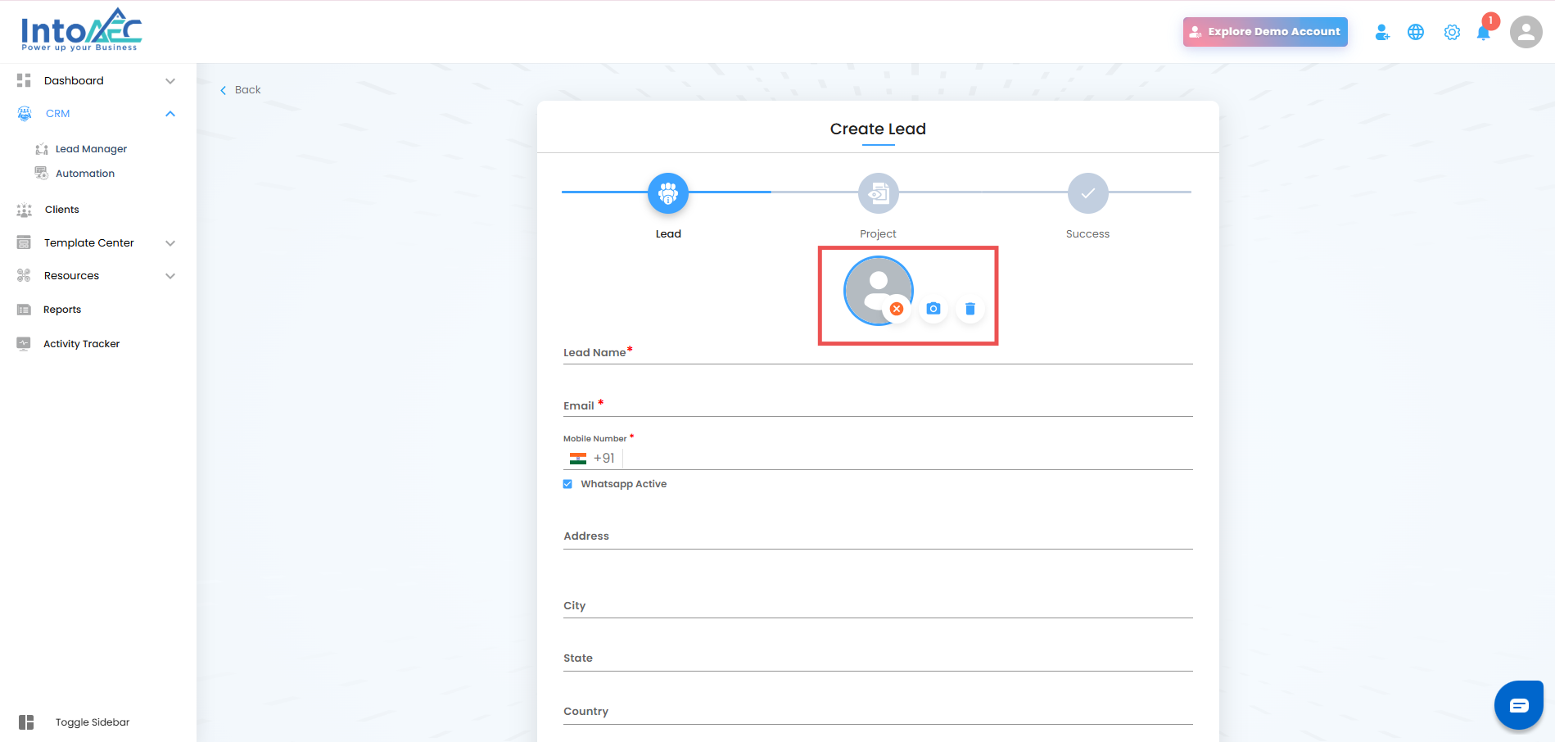Click the State input field

pos(878,658)
